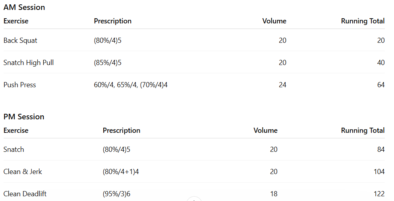394x201 pixels.
Task: Click the scroll-down circle button at bottom
Action: pyautogui.click(x=194, y=199)
